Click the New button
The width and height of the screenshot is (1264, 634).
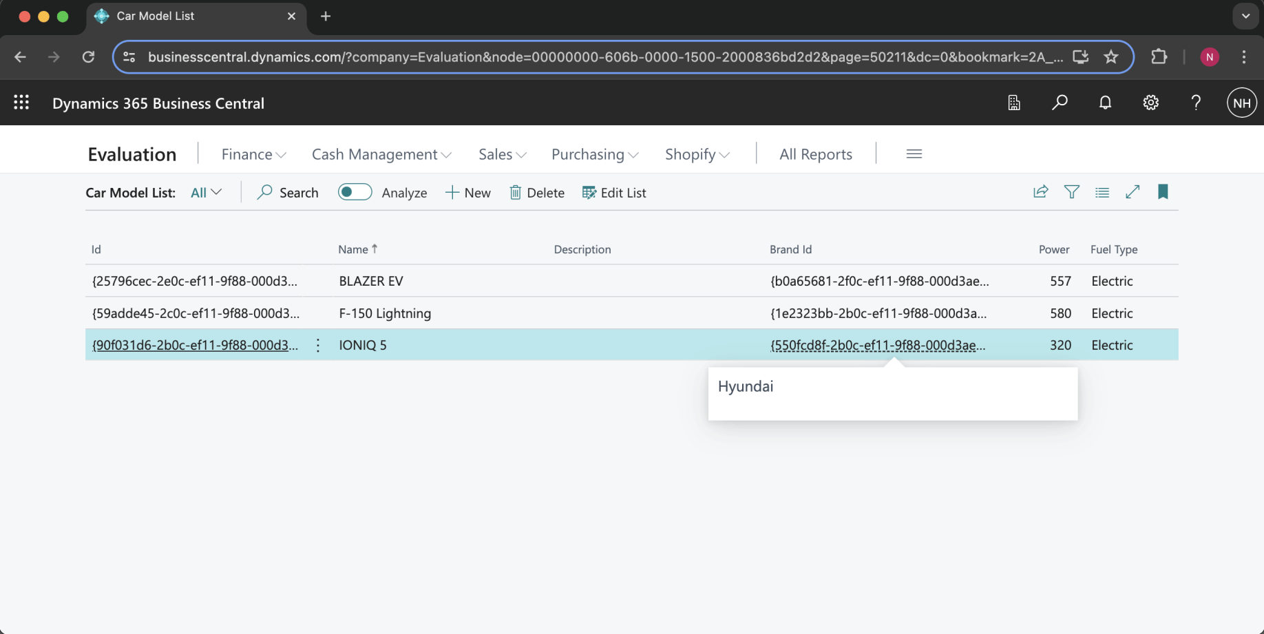coord(468,193)
